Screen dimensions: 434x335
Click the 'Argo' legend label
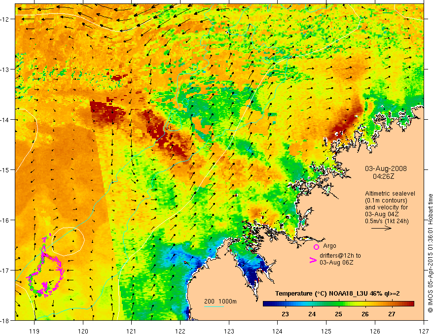click(x=329, y=246)
